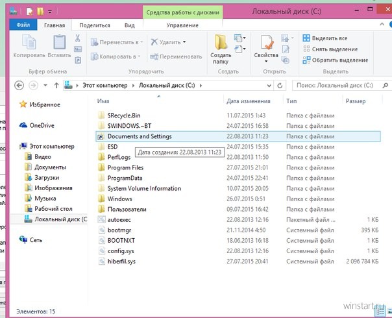Expand the ribbon collapse chevron
Screen dimensions: 392x318
[x=382, y=25]
